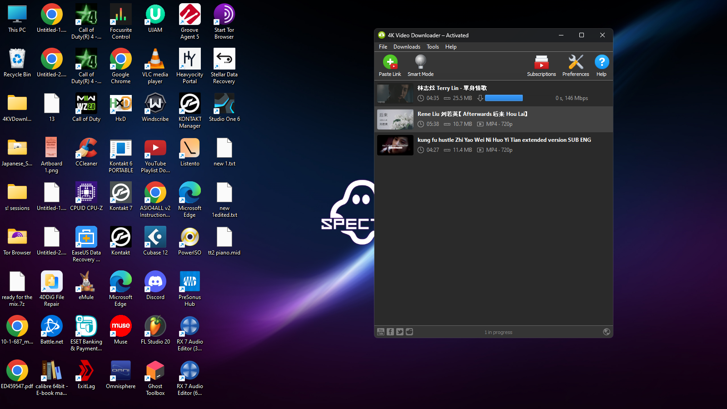Click the Terry Lin video title
Viewport: 727px width, 409px height.
tap(452, 88)
